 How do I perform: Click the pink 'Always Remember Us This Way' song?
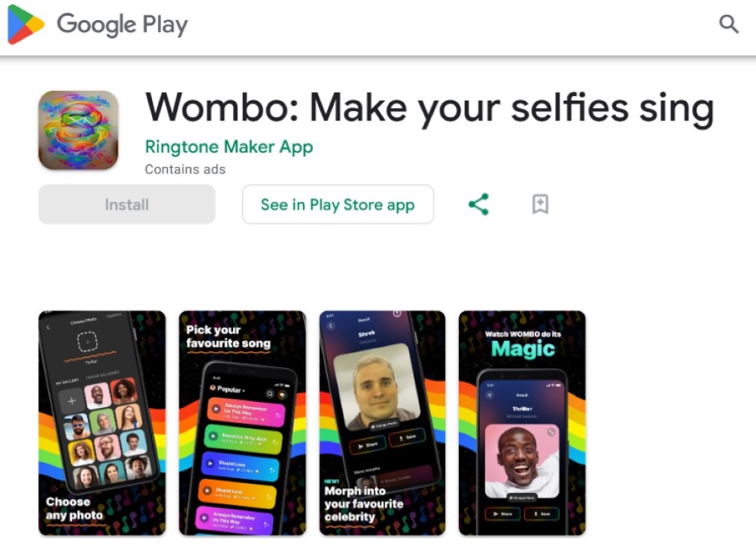click(247, 412)
